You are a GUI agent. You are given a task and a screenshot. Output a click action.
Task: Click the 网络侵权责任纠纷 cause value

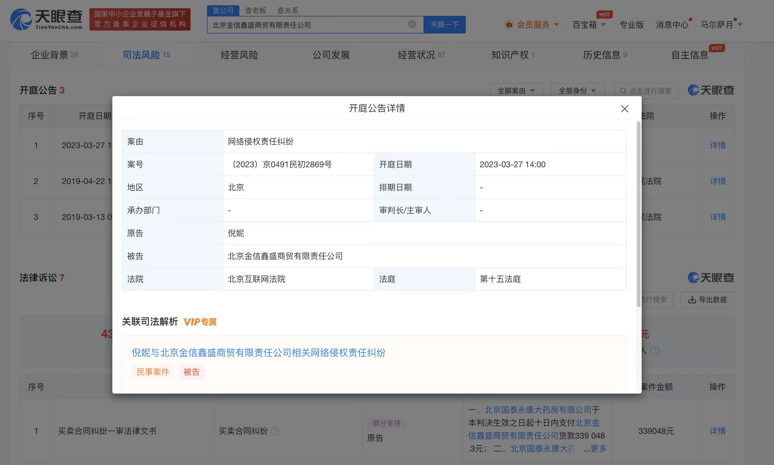[x=261, y=141]
